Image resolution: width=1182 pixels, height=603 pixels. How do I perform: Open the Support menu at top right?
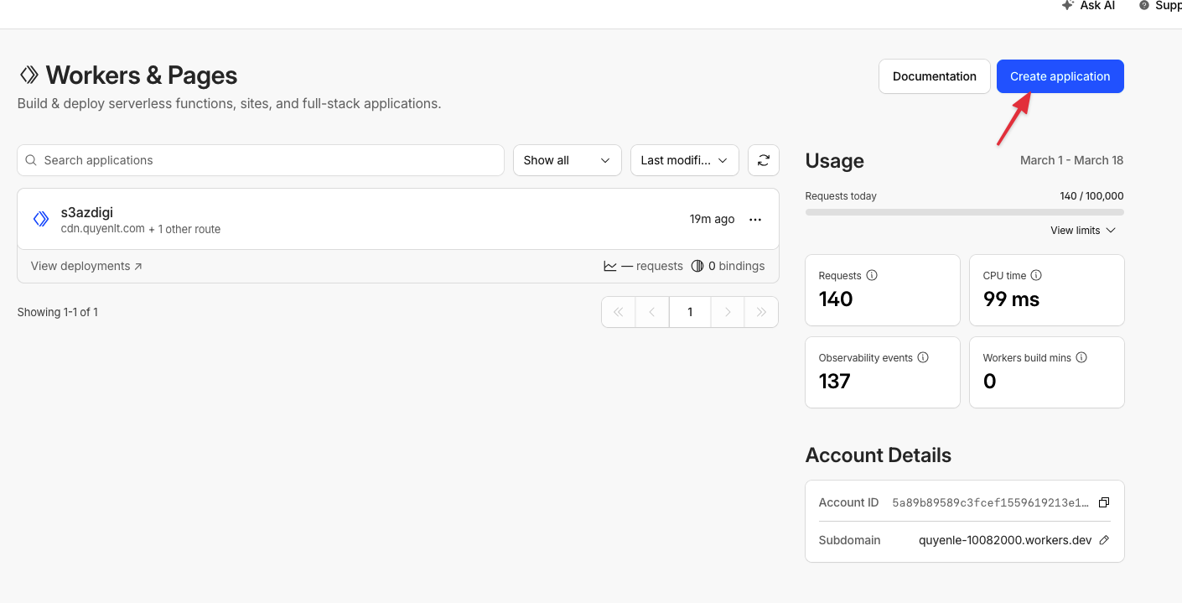click(1161, 6)
